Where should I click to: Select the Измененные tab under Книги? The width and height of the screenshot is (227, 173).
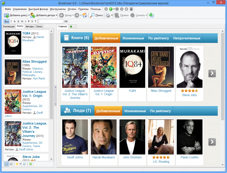133,38
